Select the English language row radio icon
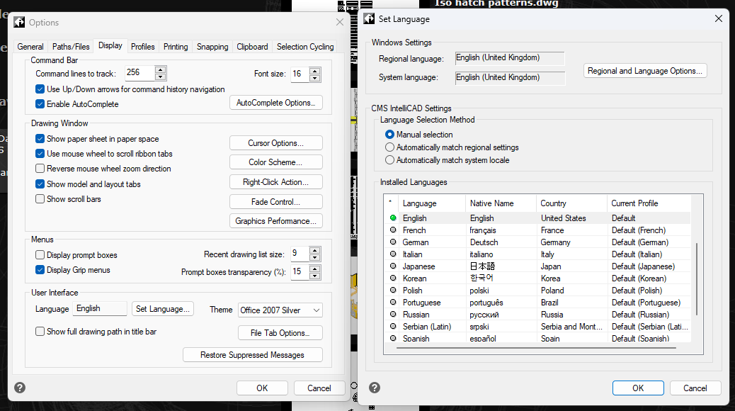The height and width of the screenshot is (411, 735). [393, 218]
